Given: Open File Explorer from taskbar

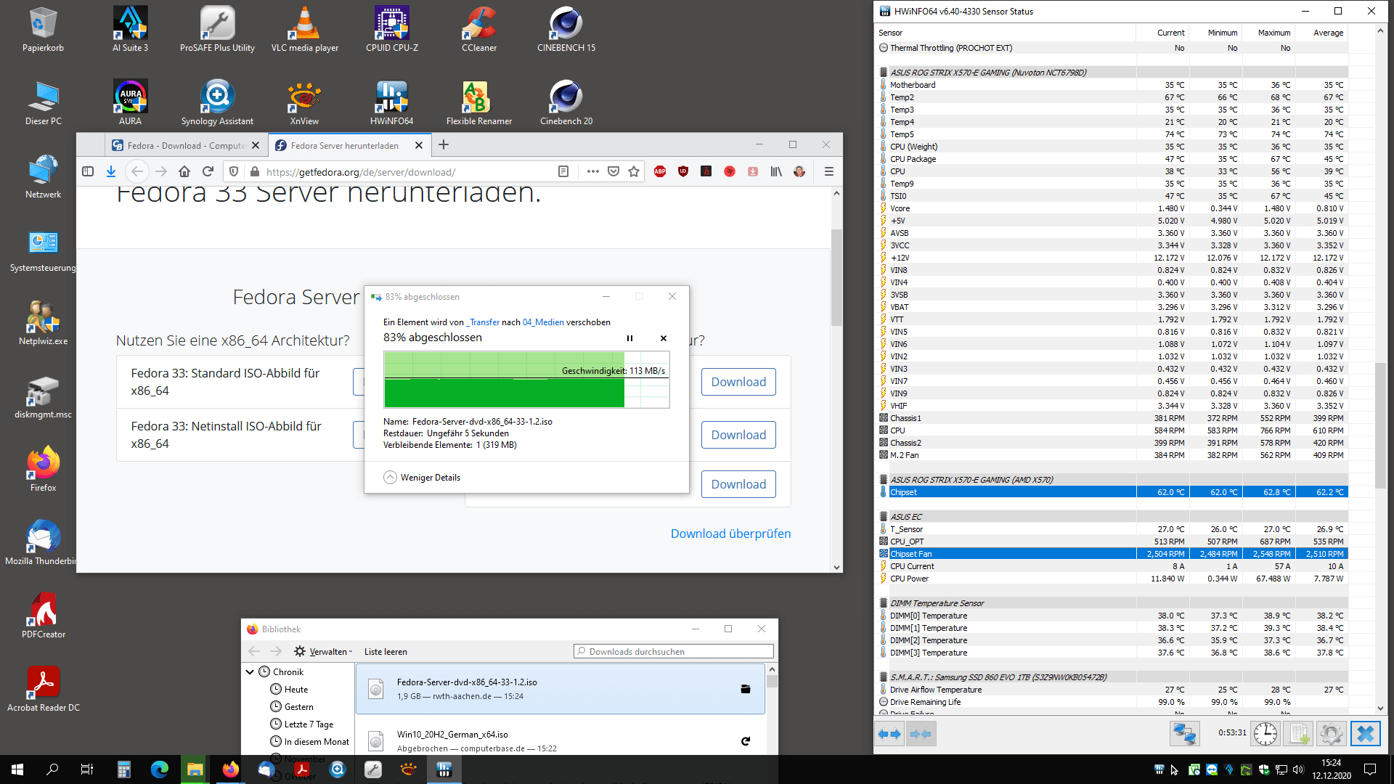Looking at the screenshot, I should [x=195, y=769].
